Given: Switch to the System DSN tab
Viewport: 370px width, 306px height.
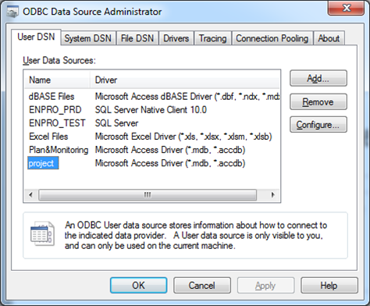Looking at the screenshot, I should [x=88, y=38].
